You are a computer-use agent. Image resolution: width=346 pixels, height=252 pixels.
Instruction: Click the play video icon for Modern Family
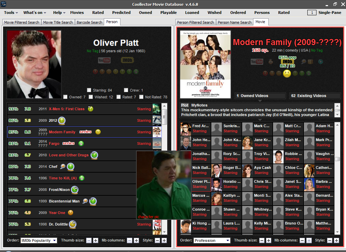tap(321, 62)
